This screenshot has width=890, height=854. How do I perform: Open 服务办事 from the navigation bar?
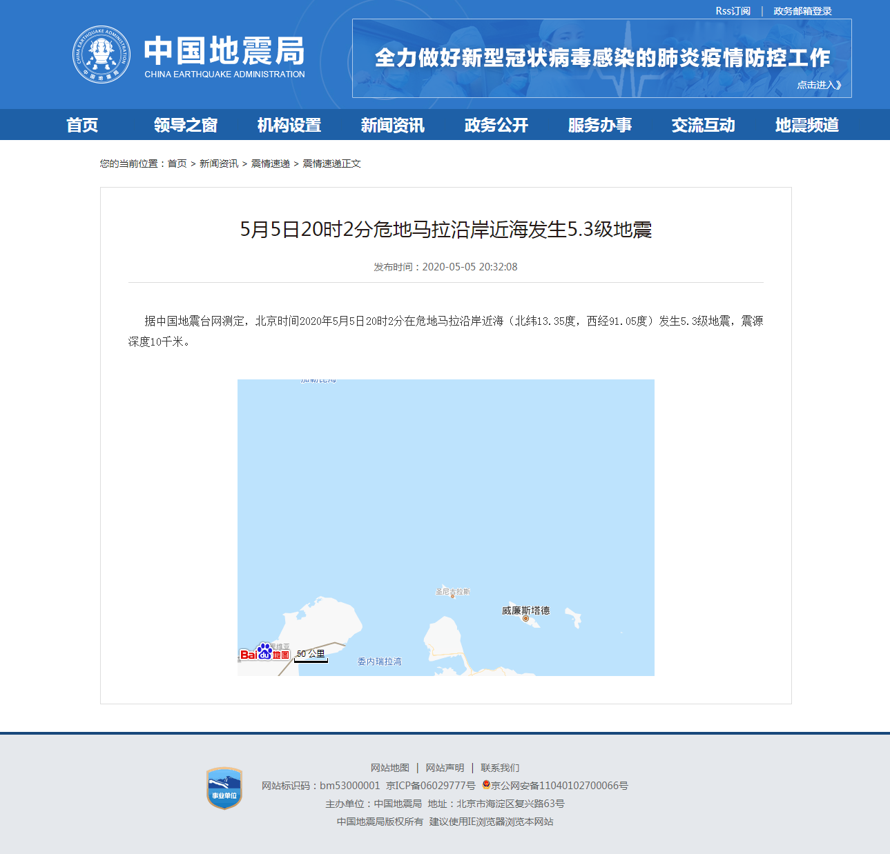(x=599, y=125)
